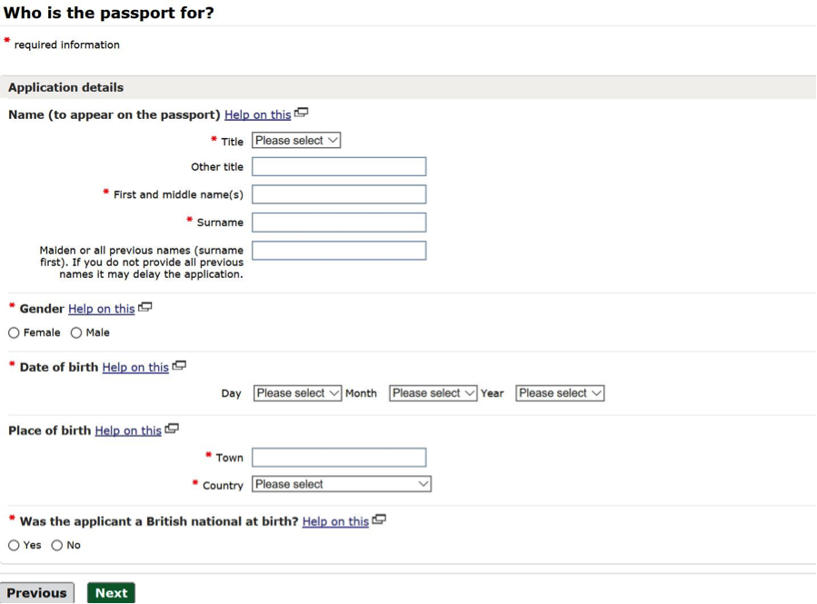Open Help on this for Date of birth

(x=135, y=368)
